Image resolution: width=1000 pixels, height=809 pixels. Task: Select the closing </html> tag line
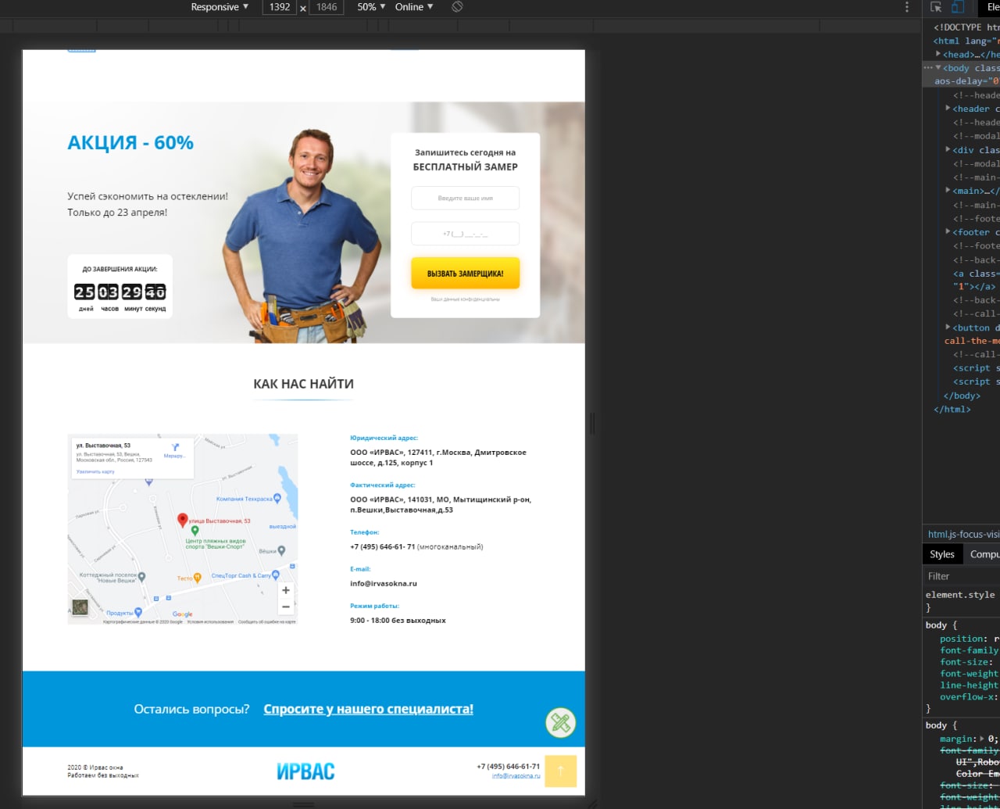[x=952, y=409]
